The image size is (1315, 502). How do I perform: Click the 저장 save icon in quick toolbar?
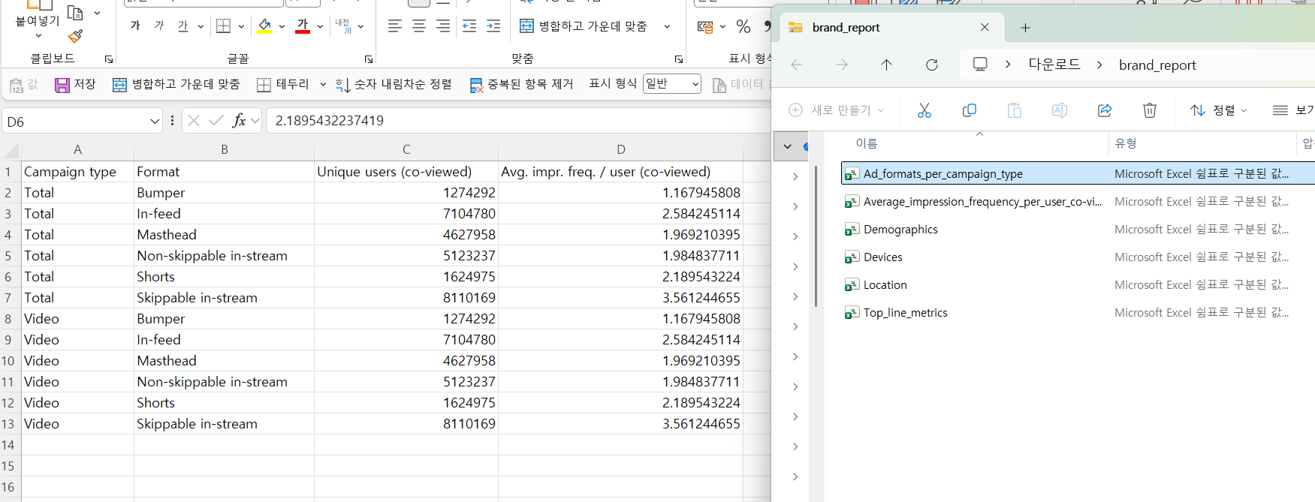coord(75,84)
